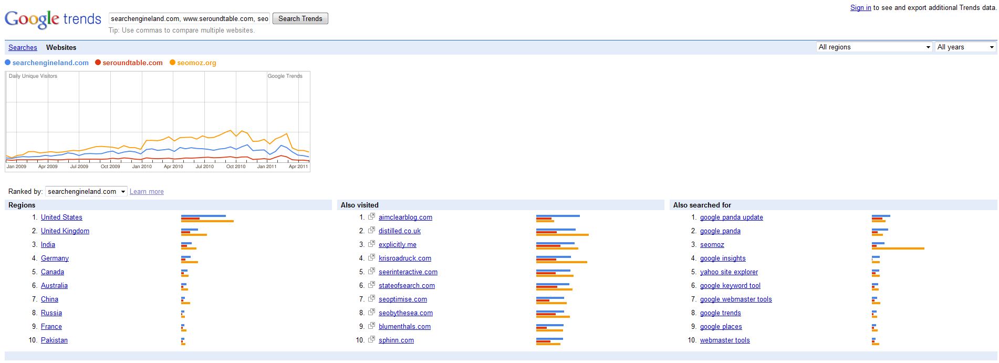Screen dimensions: 999x363
Task: Open the aimclearblog.com site link
Action: point(405,217)
